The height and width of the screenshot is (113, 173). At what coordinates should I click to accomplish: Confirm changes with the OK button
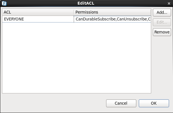click(154, 103)
